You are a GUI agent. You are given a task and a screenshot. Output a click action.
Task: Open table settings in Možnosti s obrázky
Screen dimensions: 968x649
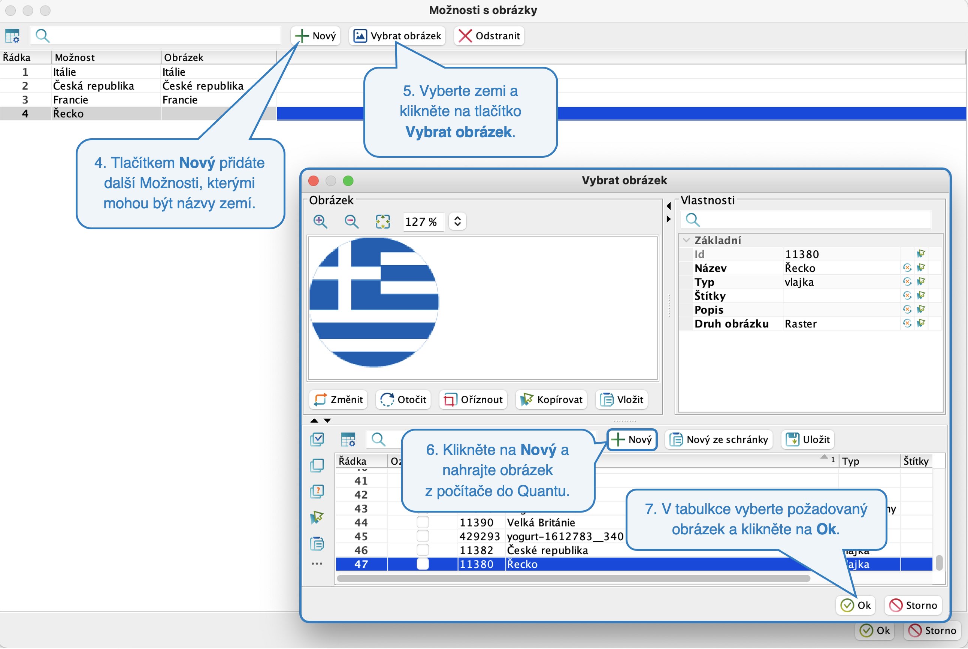click(12, 36)
